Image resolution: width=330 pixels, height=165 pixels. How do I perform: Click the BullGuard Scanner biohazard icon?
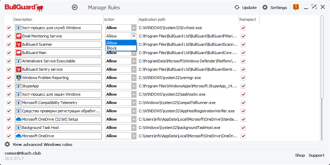(x=19, y=44)
